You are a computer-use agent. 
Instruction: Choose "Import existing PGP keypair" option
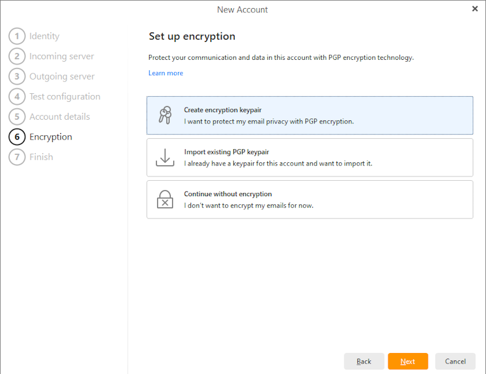[x=309, y=157]
